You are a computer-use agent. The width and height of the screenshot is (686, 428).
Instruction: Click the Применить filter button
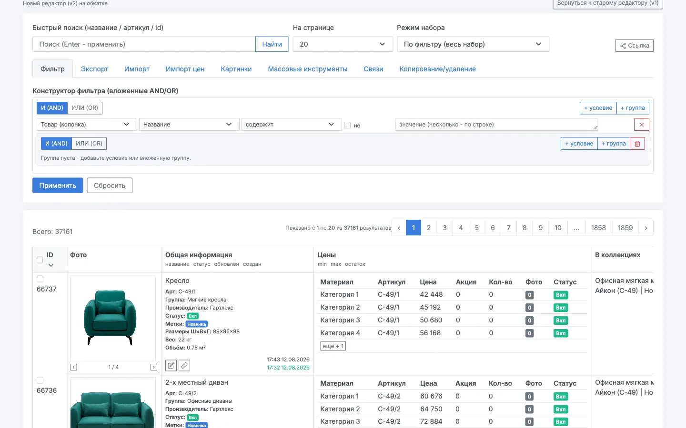[x=58, y=185]
